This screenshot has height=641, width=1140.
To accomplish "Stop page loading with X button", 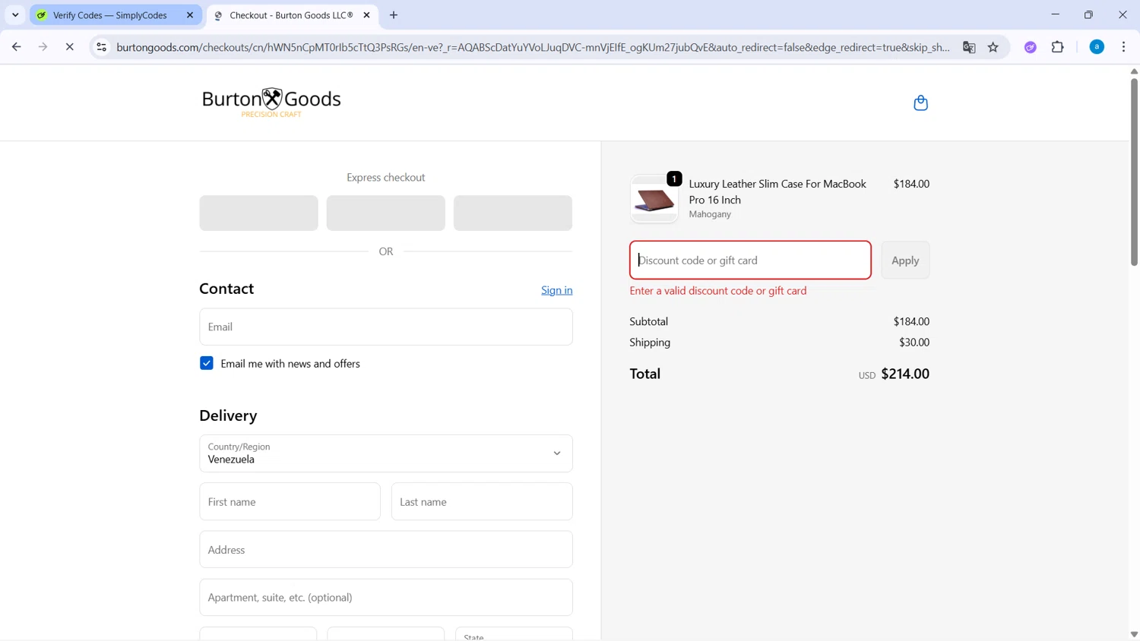I will coord(69,47).
